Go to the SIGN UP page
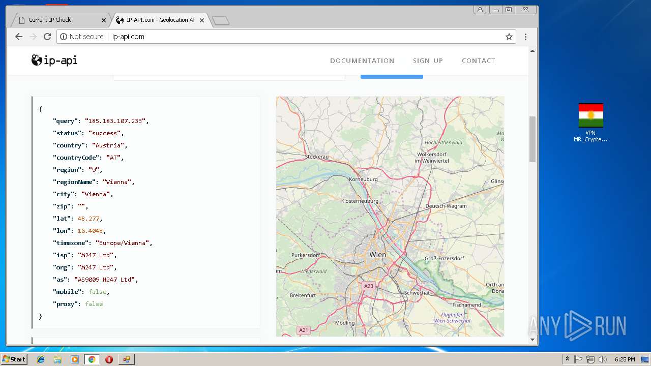651x366 pixels. coord(428,60)
